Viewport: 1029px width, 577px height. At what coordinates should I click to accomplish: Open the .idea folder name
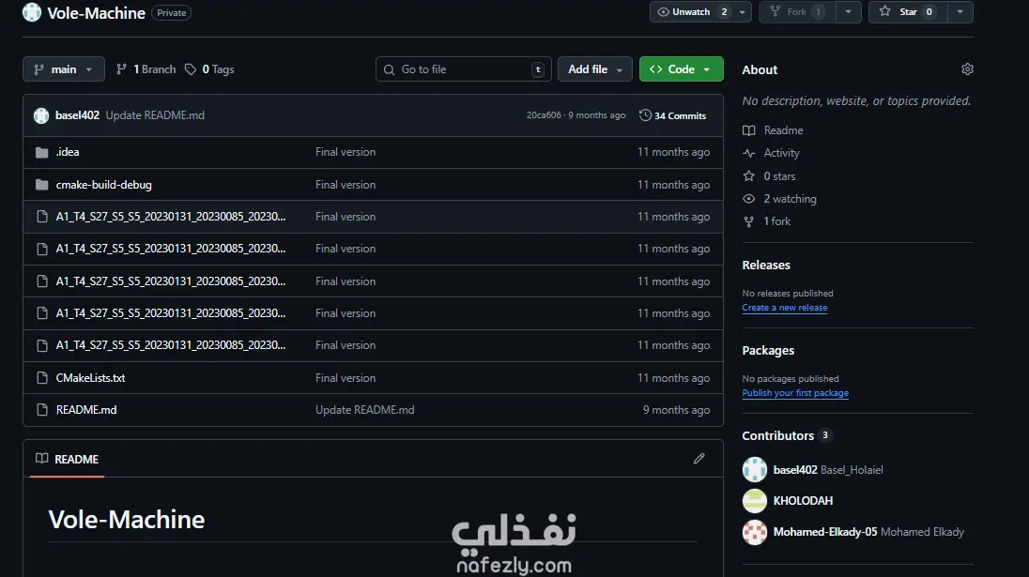(67, 152)
